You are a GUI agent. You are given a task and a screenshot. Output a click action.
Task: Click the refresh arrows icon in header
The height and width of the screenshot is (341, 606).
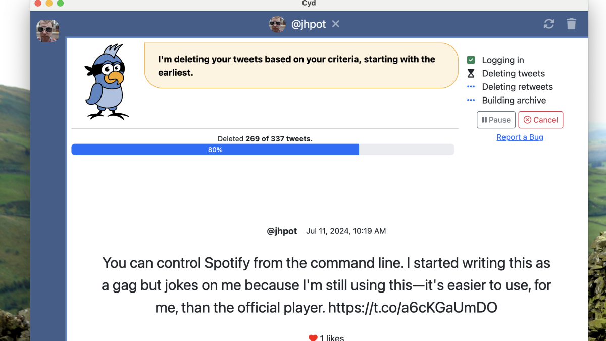549,24
